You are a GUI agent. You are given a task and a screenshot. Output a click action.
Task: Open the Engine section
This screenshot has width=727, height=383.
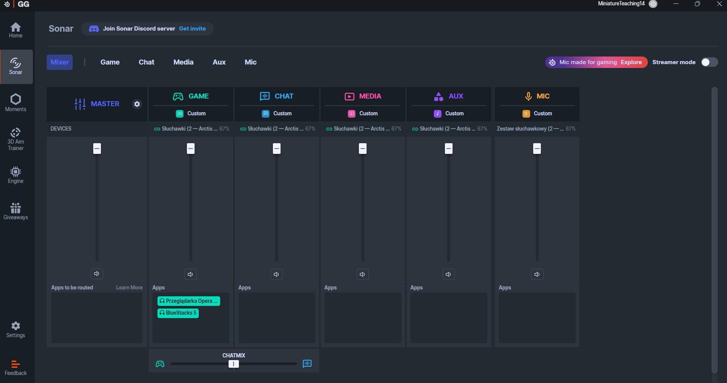[x=16, y=175]
